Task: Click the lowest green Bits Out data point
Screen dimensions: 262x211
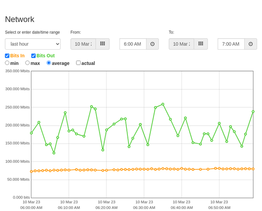Action: point(54,153)
